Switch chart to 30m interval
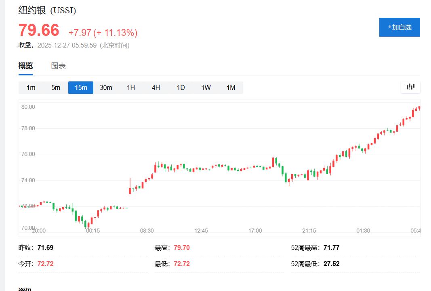The width and height of the screenshot is (431, 291). [106, 87]
